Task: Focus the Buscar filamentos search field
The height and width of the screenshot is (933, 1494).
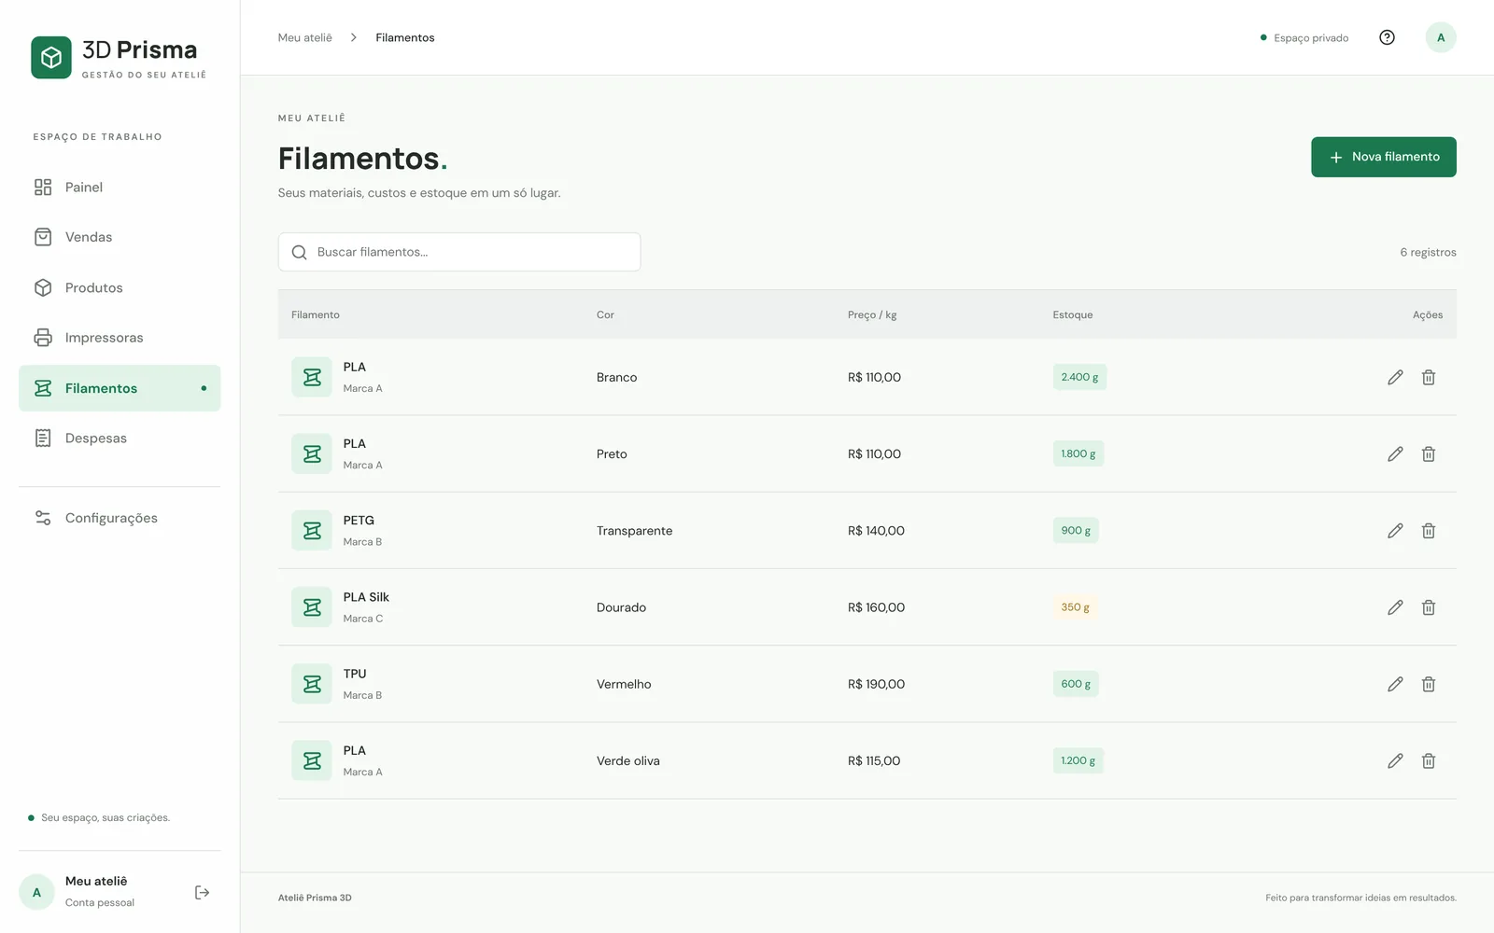Action: click(459, 252)
